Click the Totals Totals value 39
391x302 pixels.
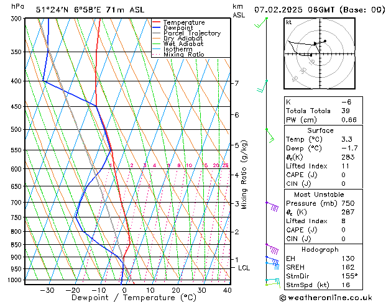pyautogui.click(x=346, y=111)
